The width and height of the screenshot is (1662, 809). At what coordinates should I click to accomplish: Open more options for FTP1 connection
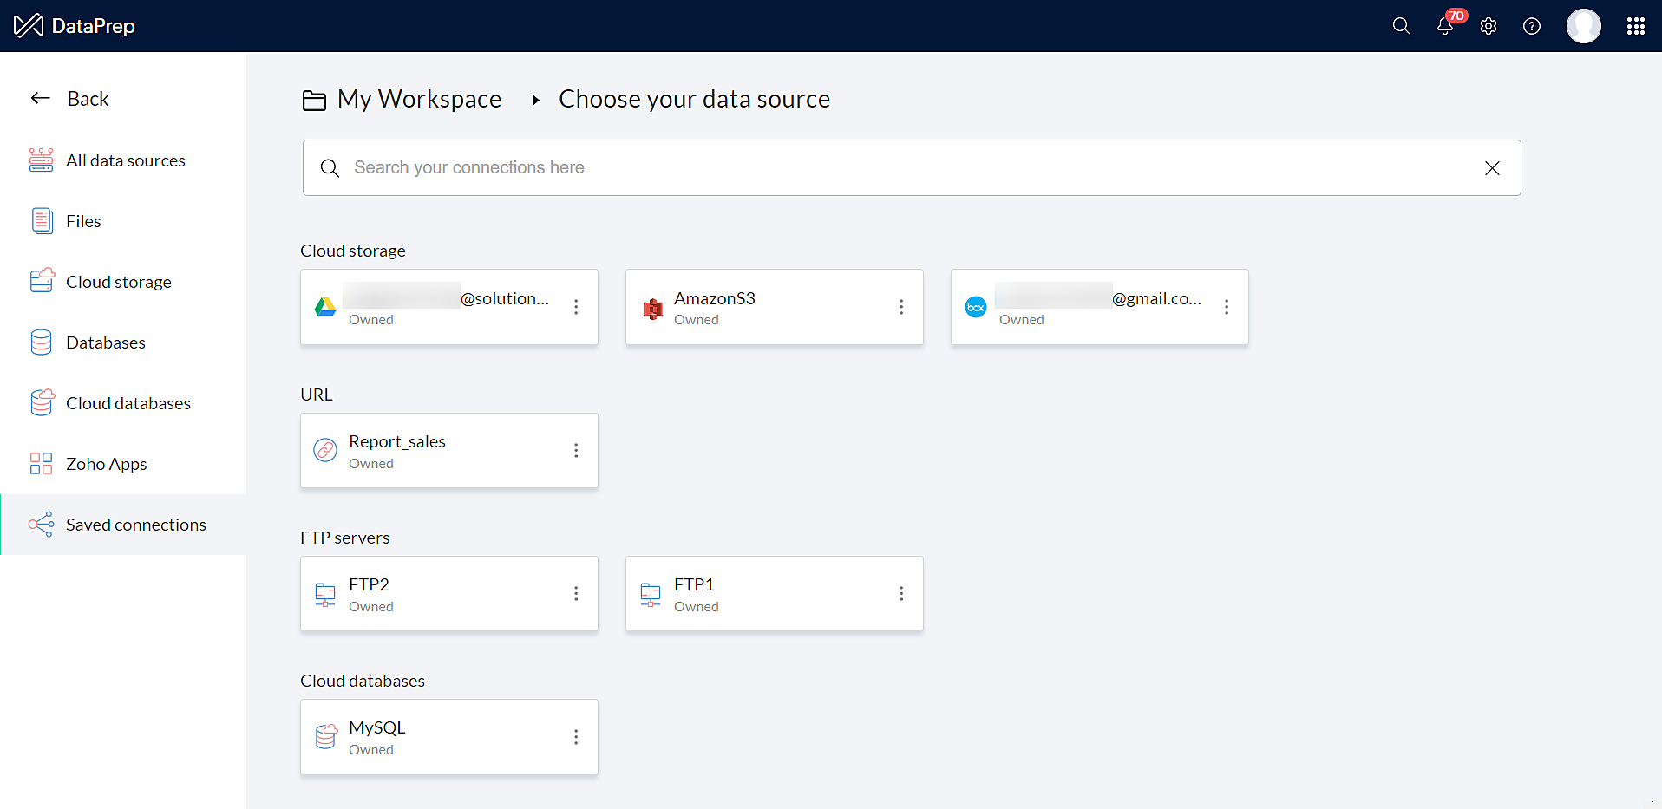pos(901,594)
